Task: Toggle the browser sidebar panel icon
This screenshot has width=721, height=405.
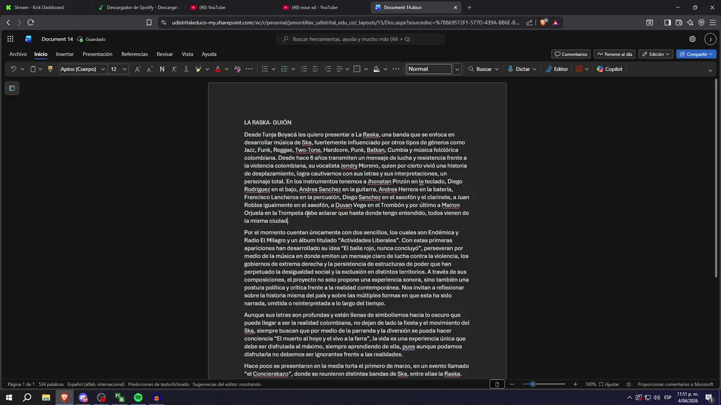Action: pyautogui.click(x=667, y=22)
